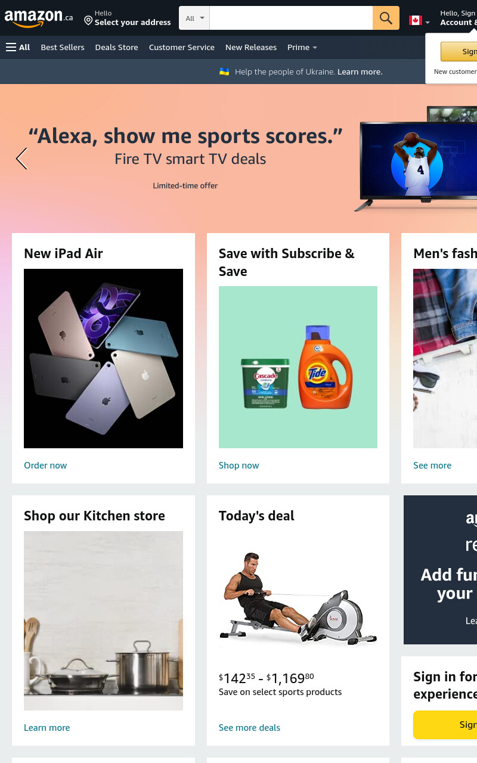Screen dimensions: 477x763
Task: Open Best Sellers in navigation bar
Action: [x=63, y=47]
